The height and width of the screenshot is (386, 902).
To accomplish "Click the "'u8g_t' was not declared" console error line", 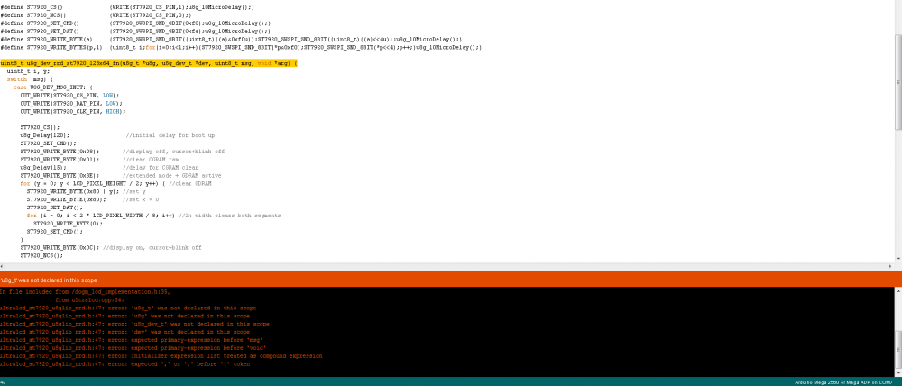I will (x=129, y=308).
